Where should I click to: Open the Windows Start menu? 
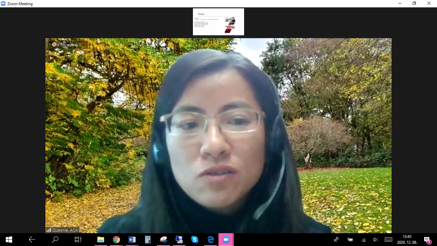(9, 240)
